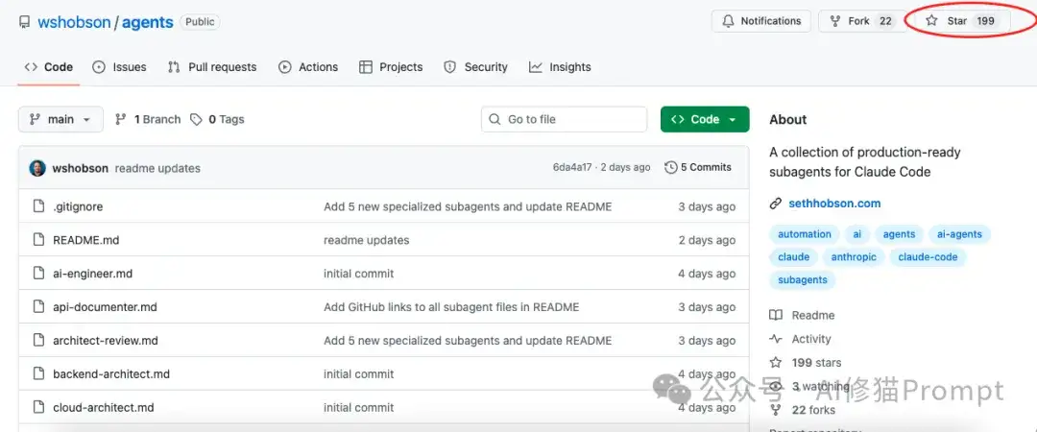The width and height of the screenshot is (1037, 432).
Task: Fork the repository using Fork button
Action: 861,21
